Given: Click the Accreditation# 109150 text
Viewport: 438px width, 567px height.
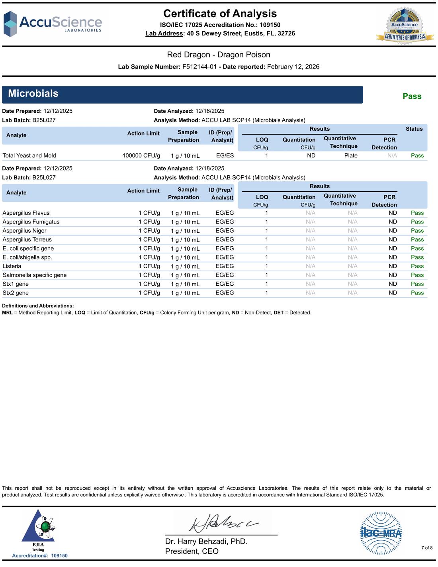Looking at the screenshot, I should click(x=40, y=555).
